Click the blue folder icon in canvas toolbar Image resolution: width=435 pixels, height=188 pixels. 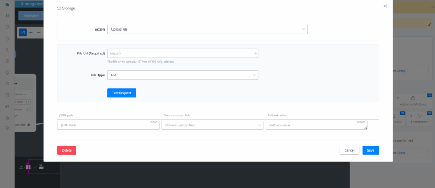[x=23, y=32]
